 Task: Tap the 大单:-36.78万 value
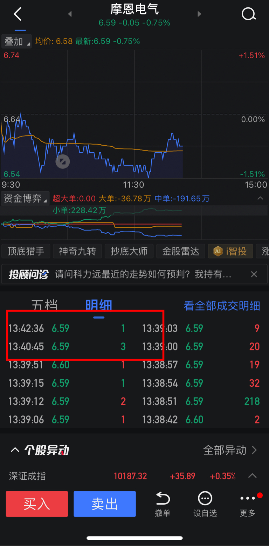coord(125,199)
